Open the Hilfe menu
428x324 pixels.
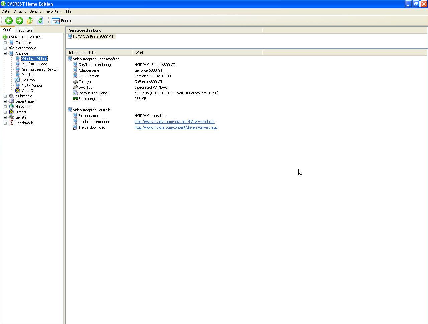68,11
